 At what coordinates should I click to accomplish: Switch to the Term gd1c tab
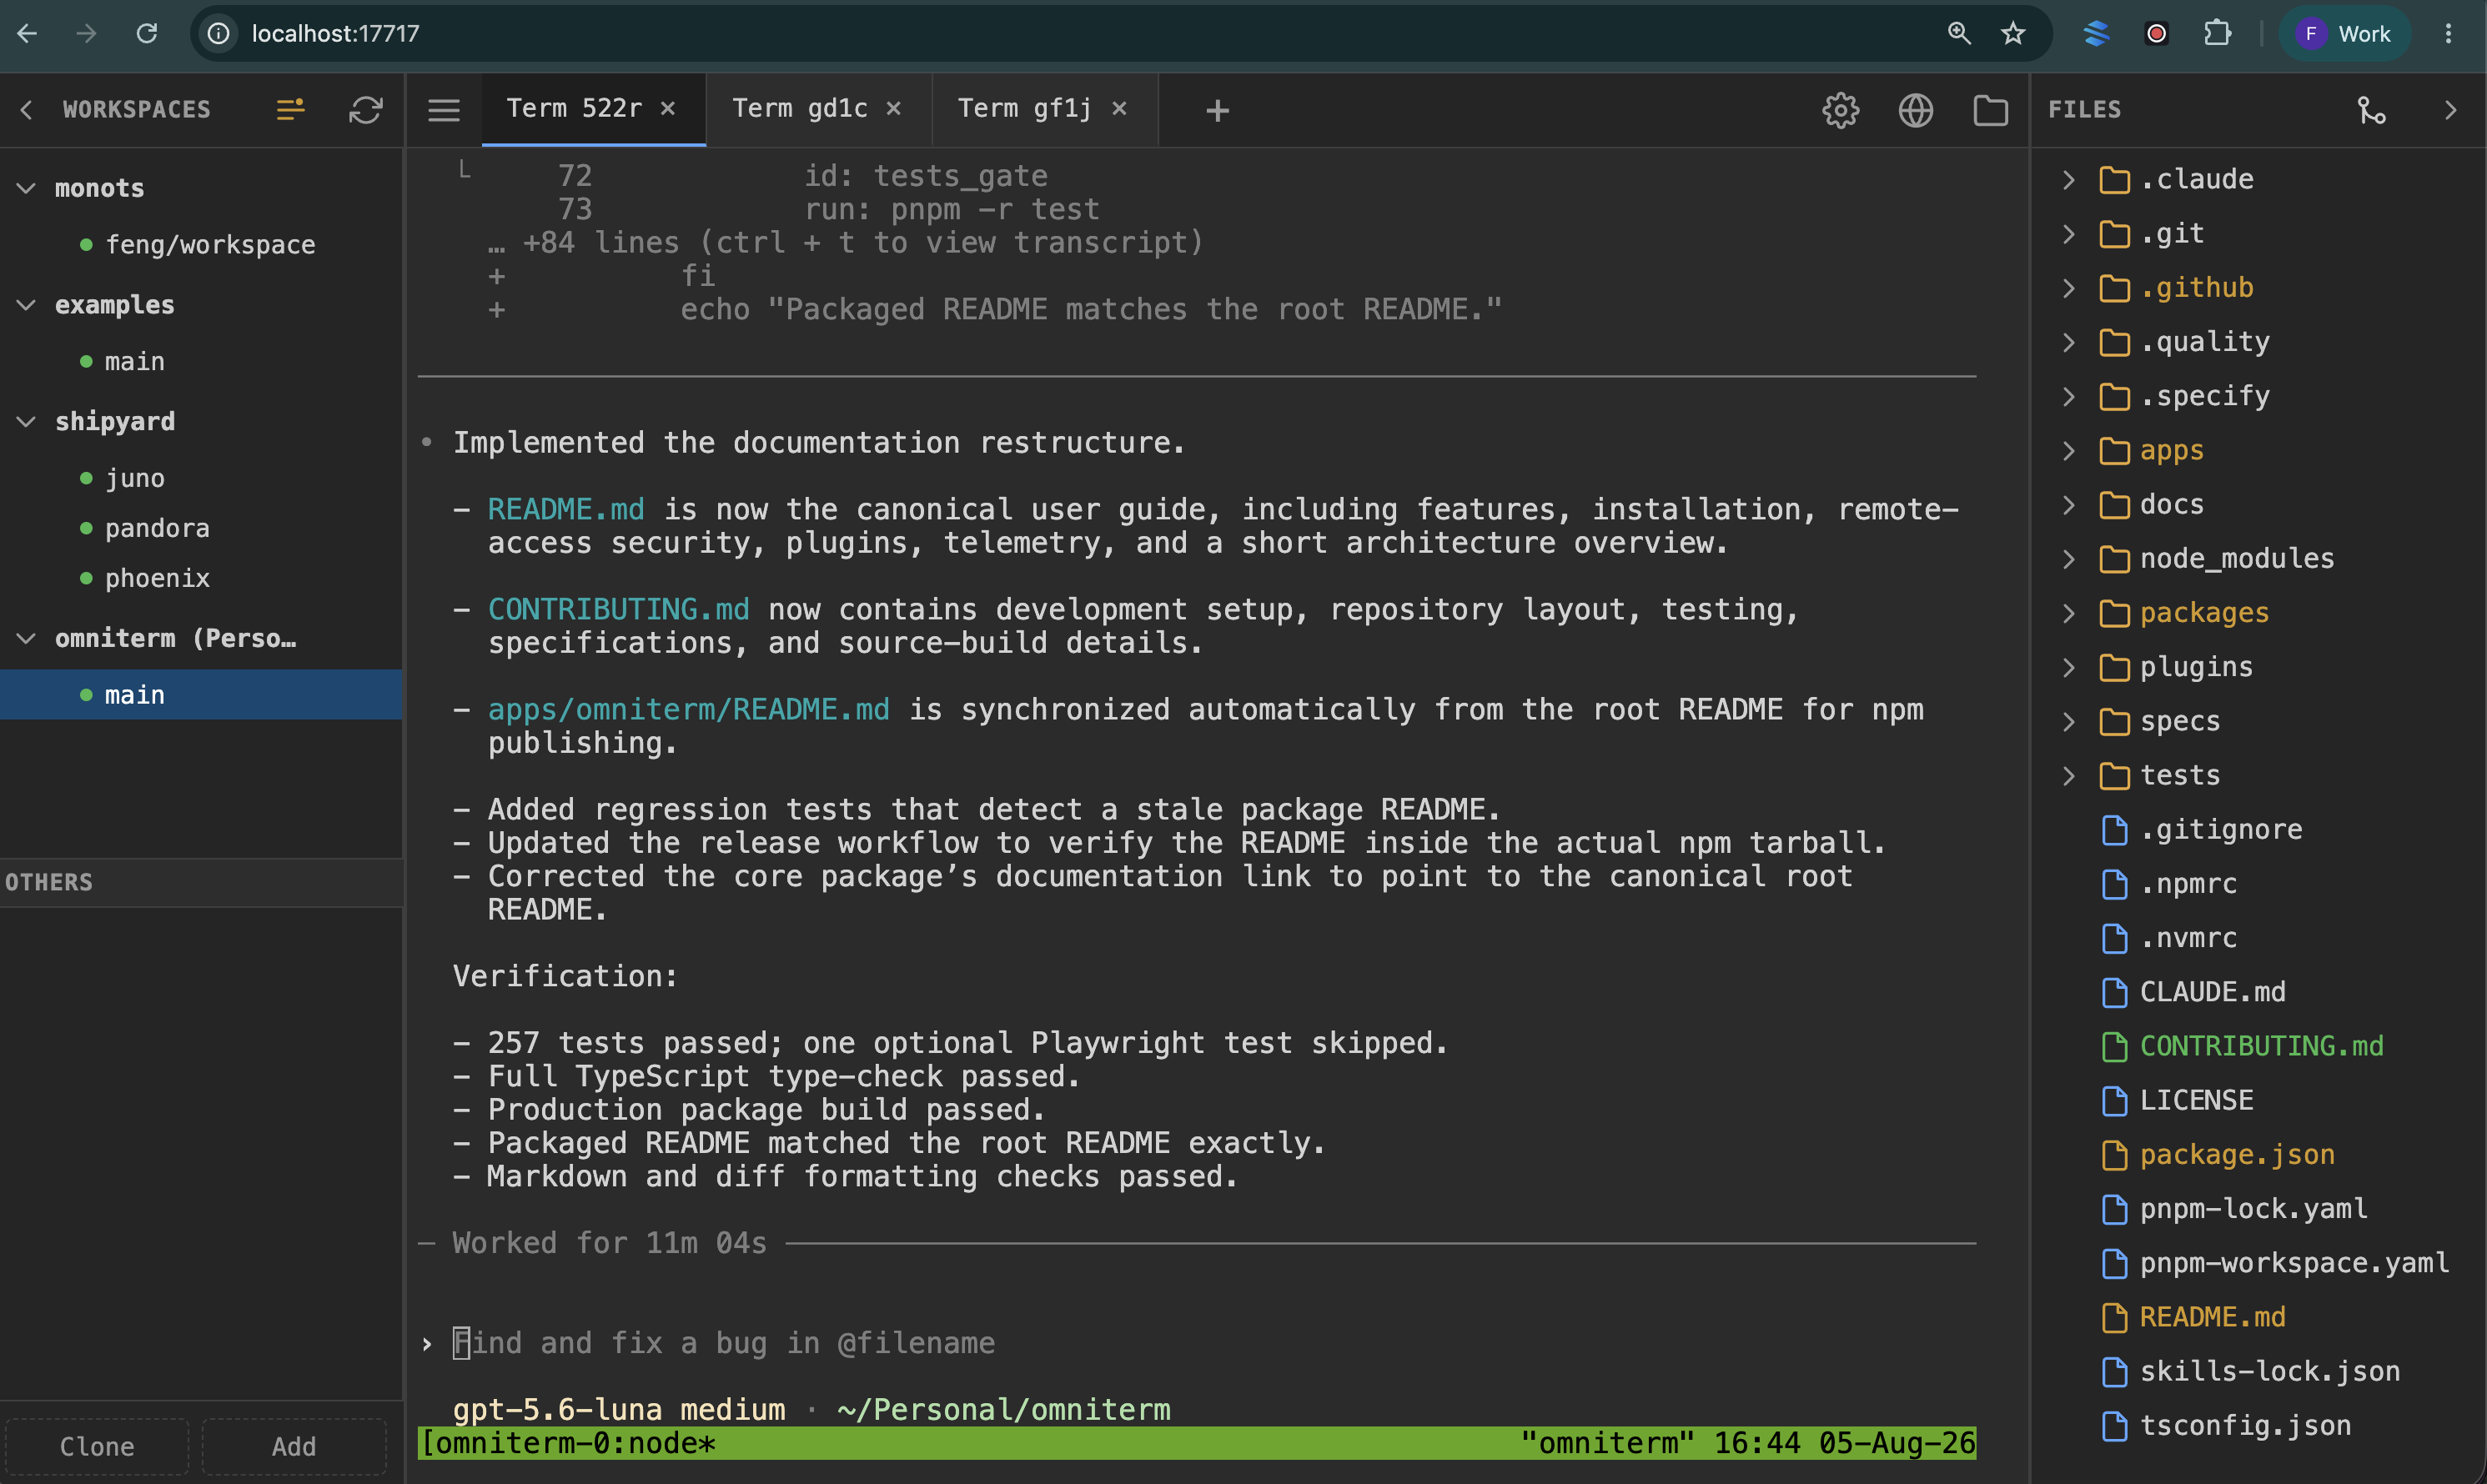pyautogui.click(x=799, y=108)
